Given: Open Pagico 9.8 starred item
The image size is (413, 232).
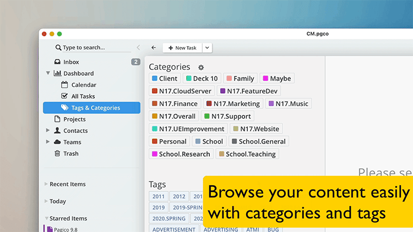Looking at the screenshot, I should (x=66, y=229).
